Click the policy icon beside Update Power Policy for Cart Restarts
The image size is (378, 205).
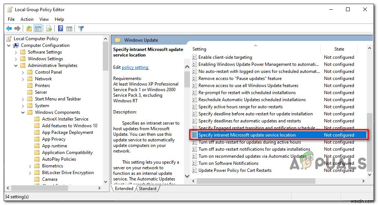194,170
